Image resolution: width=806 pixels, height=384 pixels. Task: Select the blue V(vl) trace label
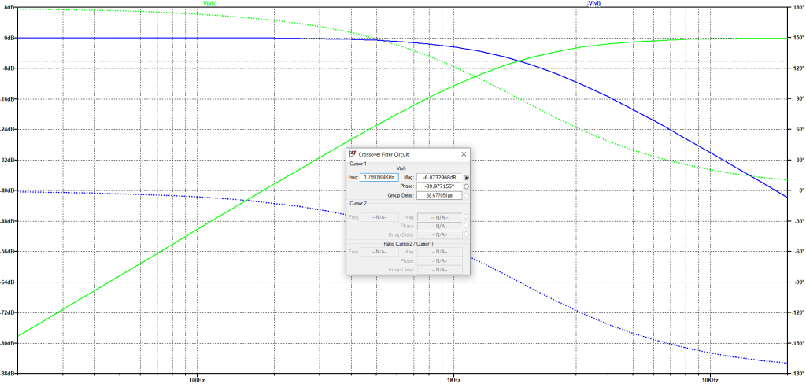click(596, 3)
